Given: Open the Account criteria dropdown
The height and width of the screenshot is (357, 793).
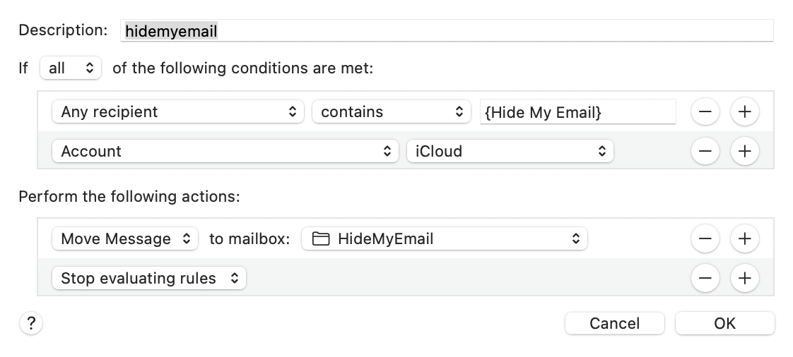Looking at the screenshot, I should 225,151.
